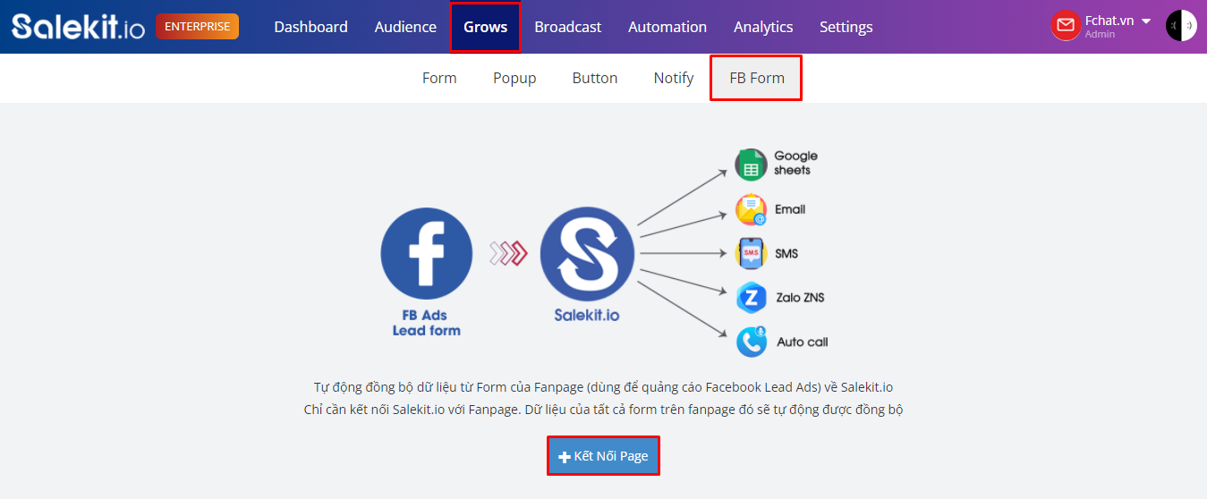Click the 'FB Ads Lead form' caption

point(427,323)
